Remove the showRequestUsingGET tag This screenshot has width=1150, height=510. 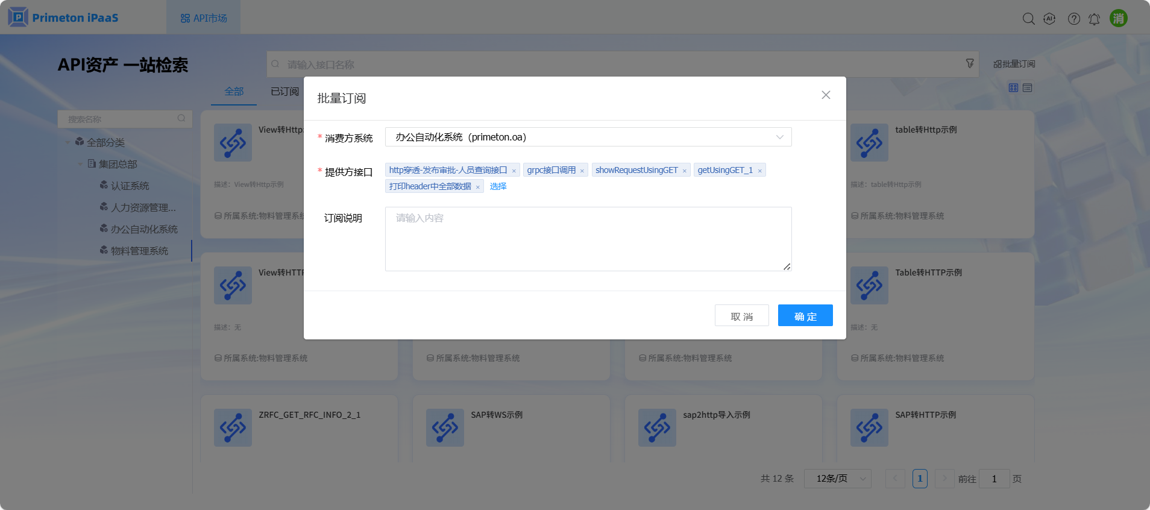pyautogui.click(x=685, y=171)
